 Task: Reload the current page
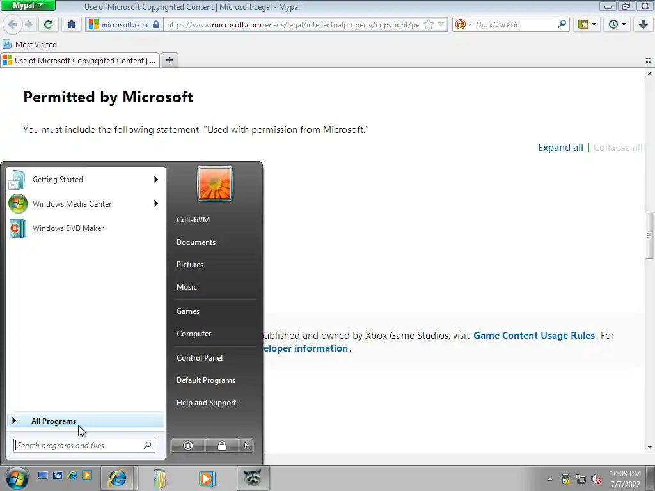[48, 25]
